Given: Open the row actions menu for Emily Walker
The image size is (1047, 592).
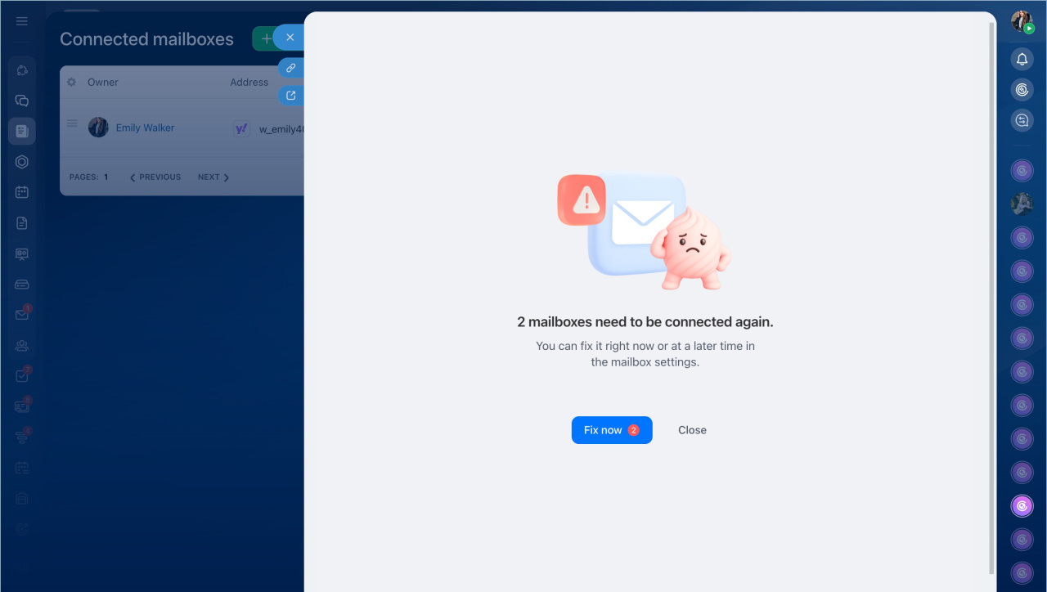Looking at the screenshot, I should pos(72,124).
